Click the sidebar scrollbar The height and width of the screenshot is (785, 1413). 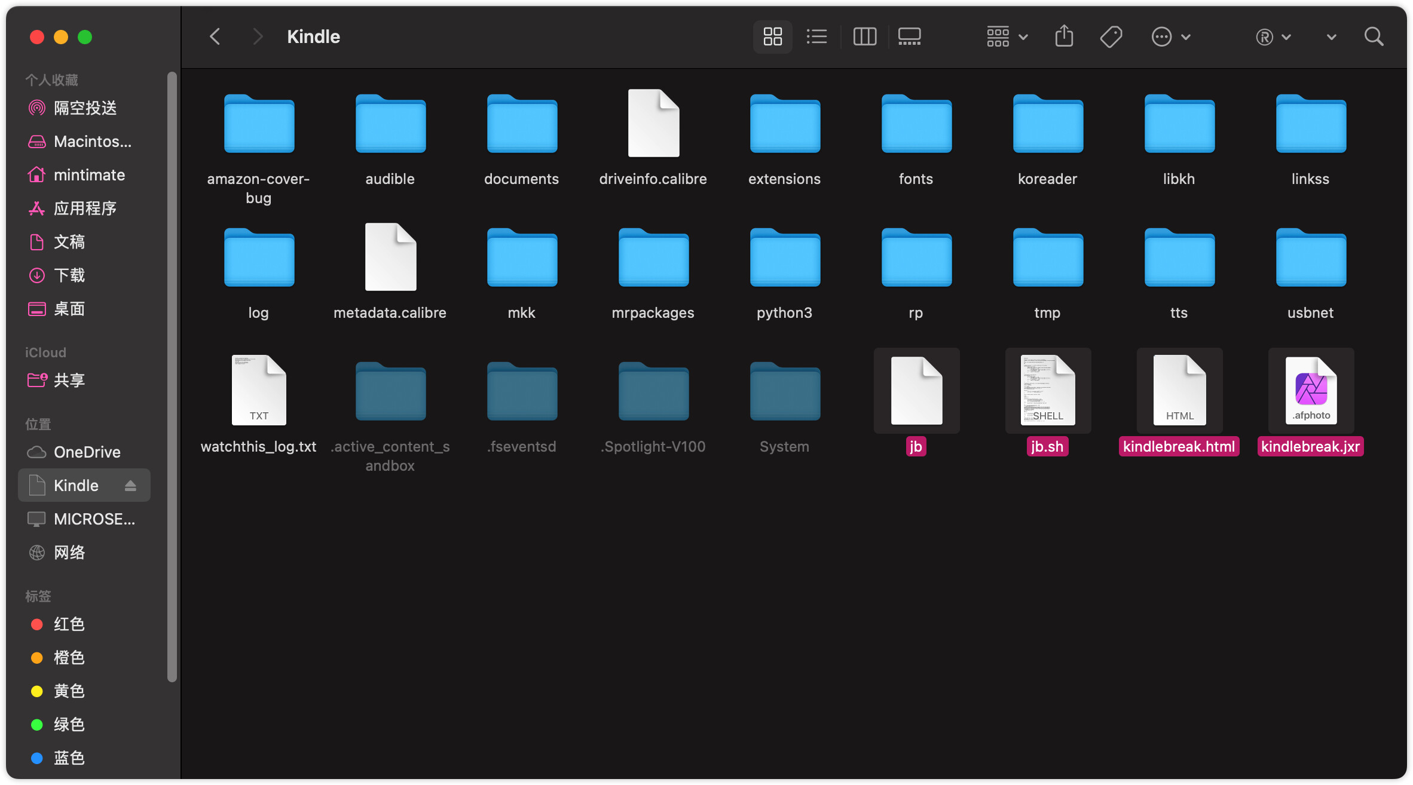pyautogui.click(x=172, y=376)
